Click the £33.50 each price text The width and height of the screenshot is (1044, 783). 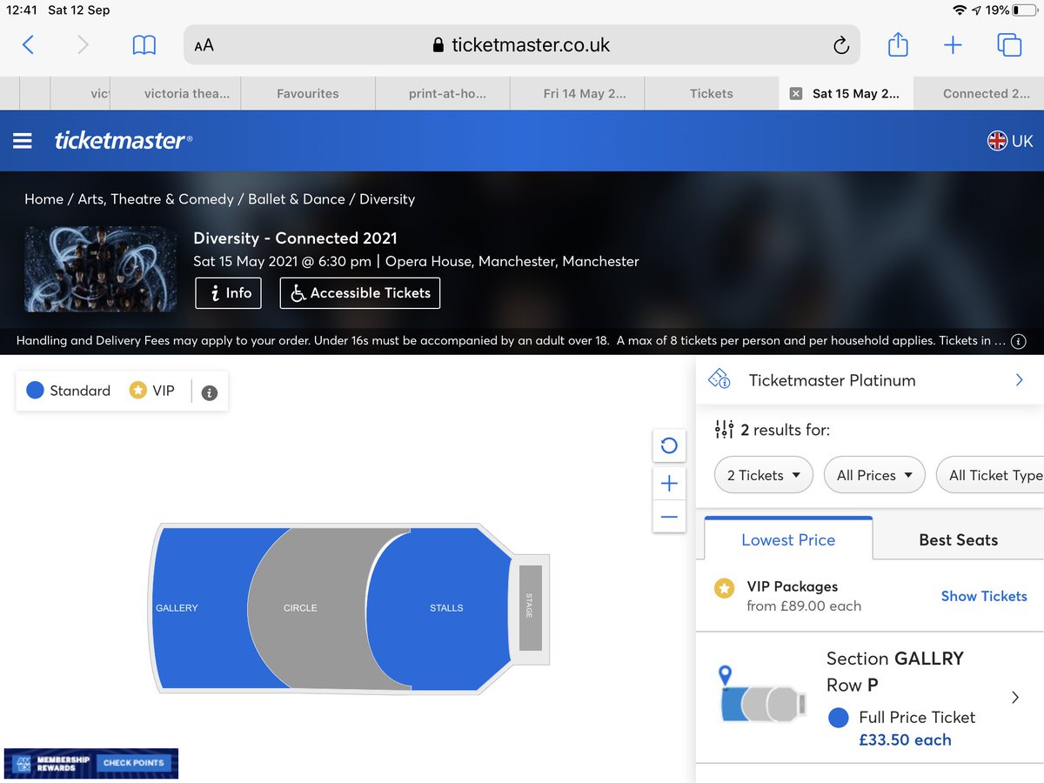(x=905, y=740)
